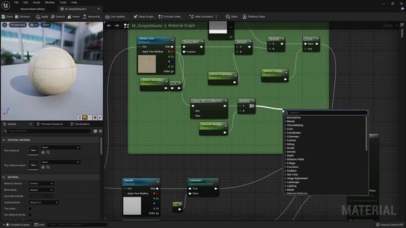
Task: Open the Phys Material Mask asset dropdown
Action: (60, 162)
